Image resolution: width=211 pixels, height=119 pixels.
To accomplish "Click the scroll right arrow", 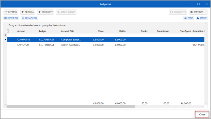I will [203, 106].
